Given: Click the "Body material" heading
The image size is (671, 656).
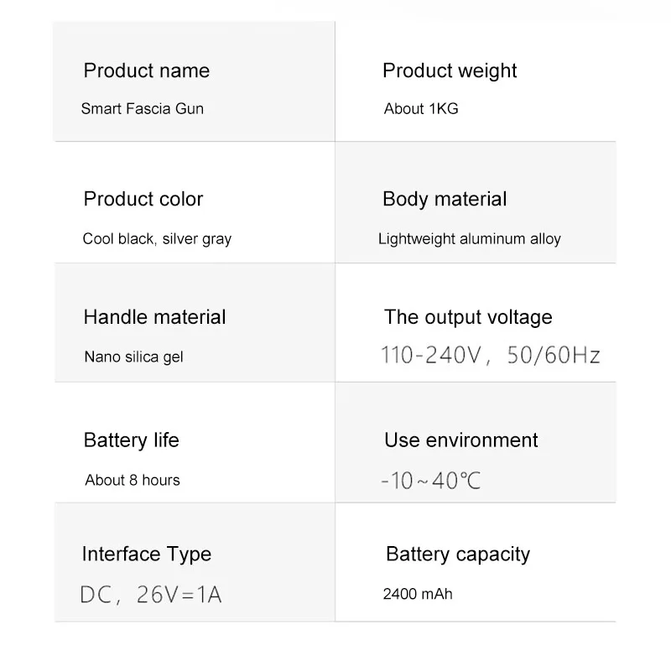Looking at the screenshot, I should pos(445,199).
